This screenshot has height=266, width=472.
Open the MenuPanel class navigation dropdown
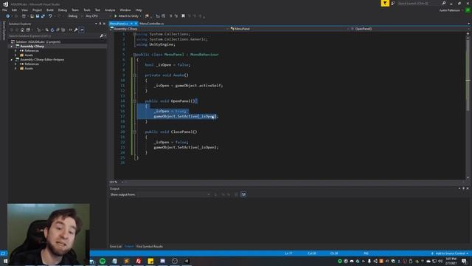point(290,29)
